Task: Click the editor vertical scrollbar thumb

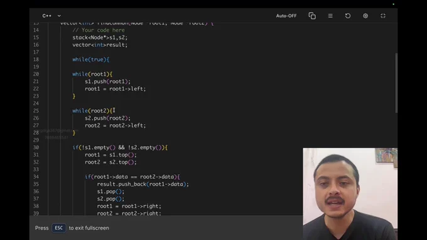Action: tap(396, 83)
